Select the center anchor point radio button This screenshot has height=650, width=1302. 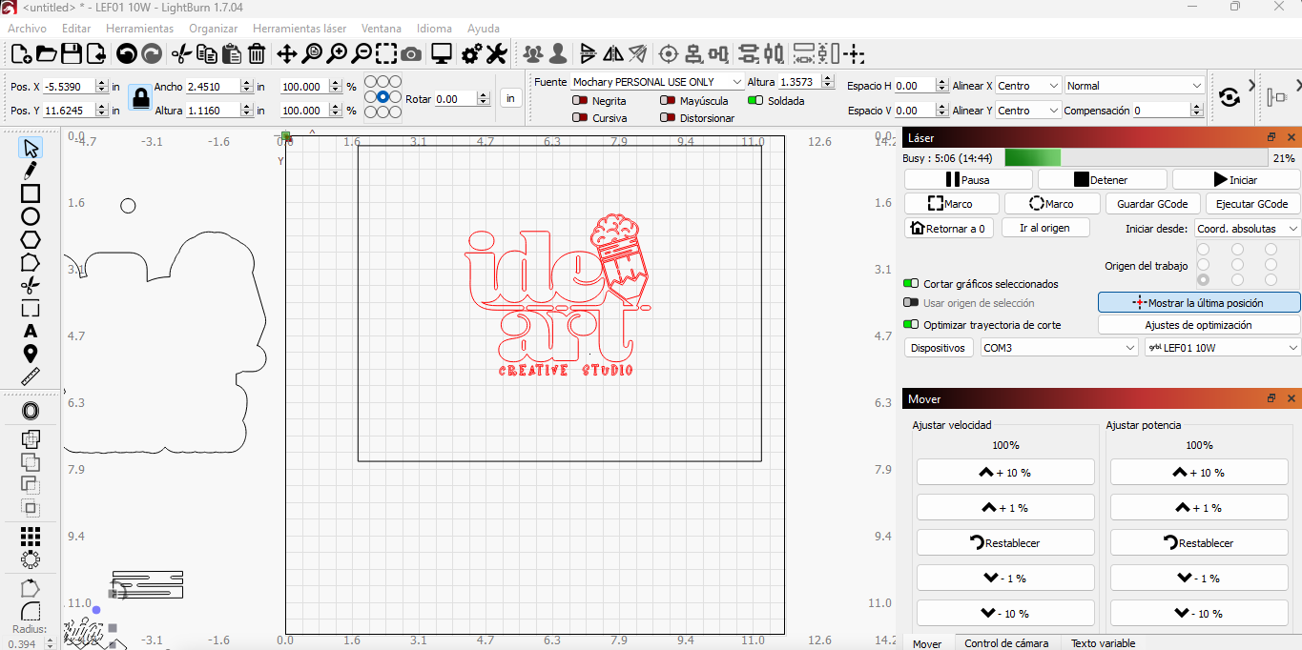tap(382, 97)
